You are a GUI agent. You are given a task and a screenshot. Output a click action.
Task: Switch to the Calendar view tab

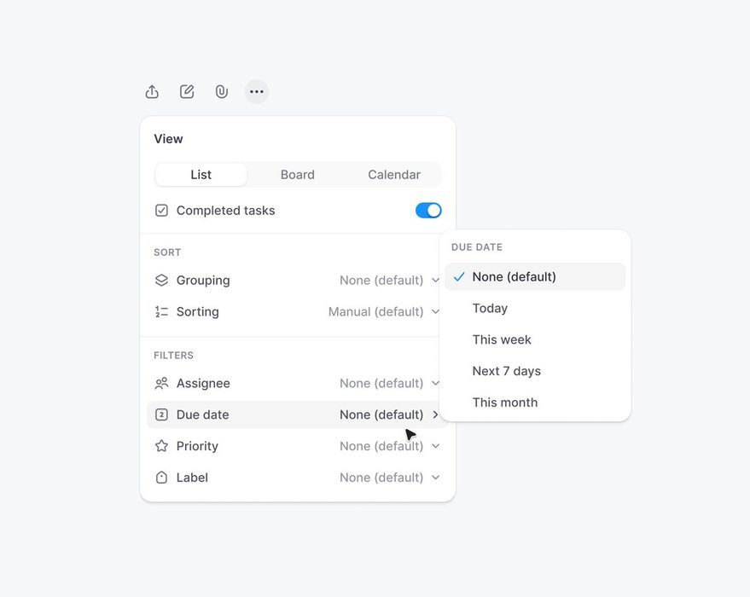(x=394, y=175)
